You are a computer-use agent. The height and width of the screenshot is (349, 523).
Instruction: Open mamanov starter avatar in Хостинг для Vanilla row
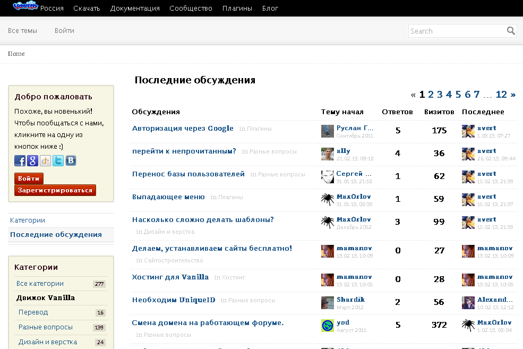pyautogui.click(x=327, y=280)
